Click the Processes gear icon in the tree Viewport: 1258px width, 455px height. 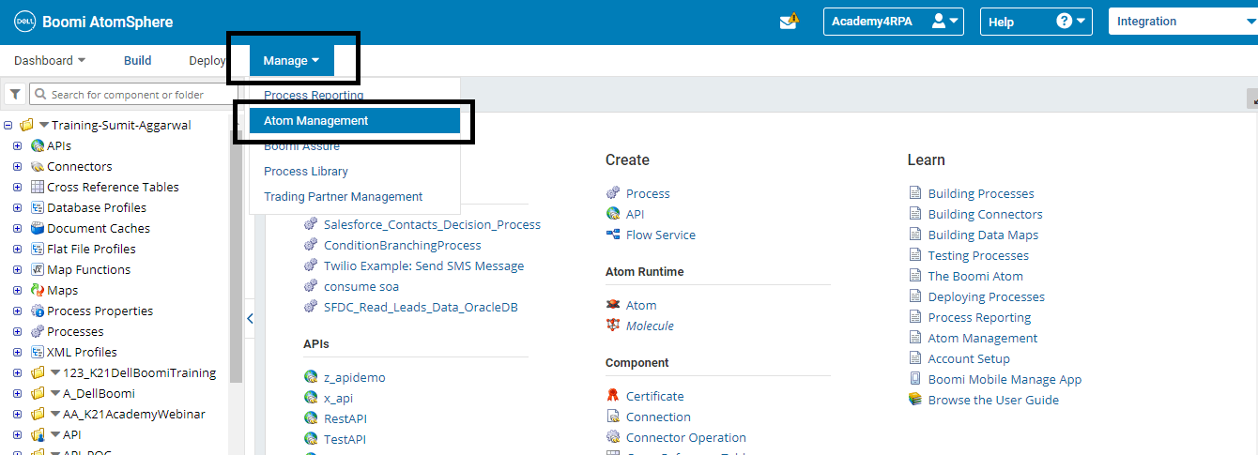click(x=38, y=331)
